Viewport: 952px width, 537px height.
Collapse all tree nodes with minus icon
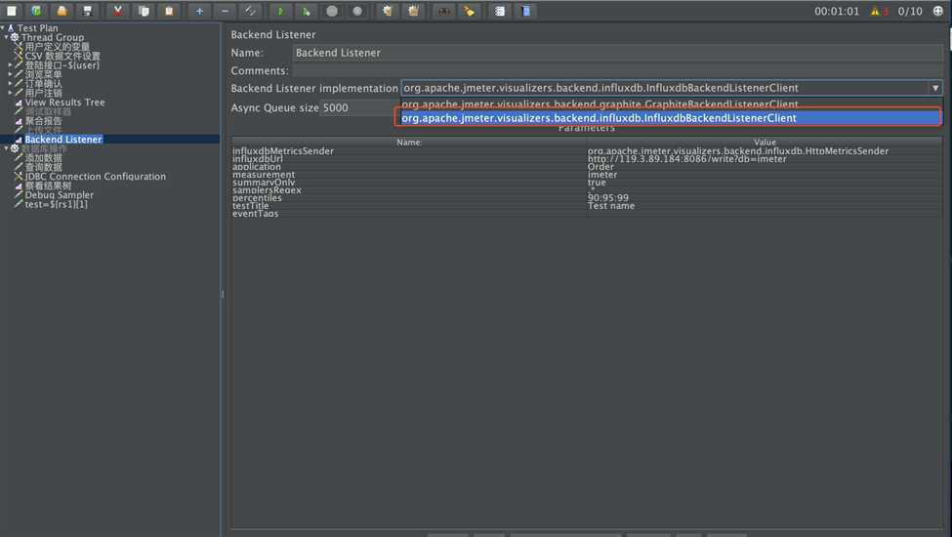point(225,11)
